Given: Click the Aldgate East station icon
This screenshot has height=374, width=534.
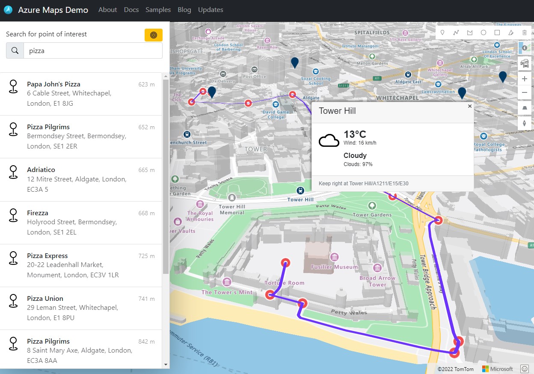Looking at the screenshot, I should (x=408, y=74).
